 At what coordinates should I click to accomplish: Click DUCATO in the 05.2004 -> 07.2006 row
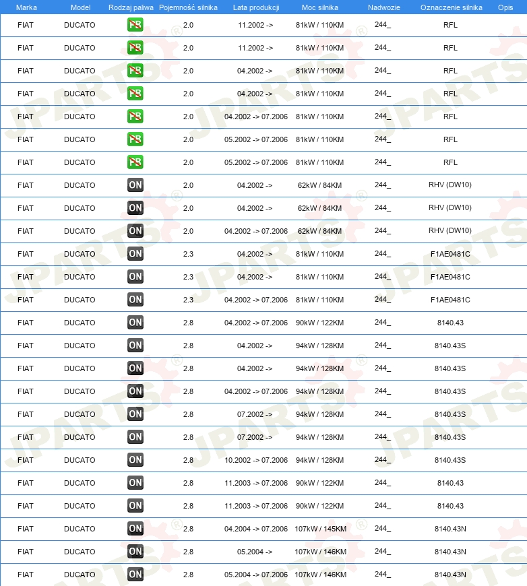[x=80, y=575]
